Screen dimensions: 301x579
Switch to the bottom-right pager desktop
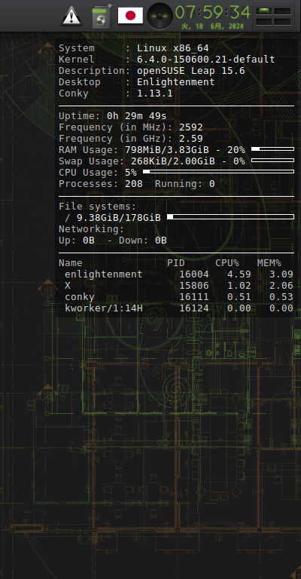click(x=282, y=22)
